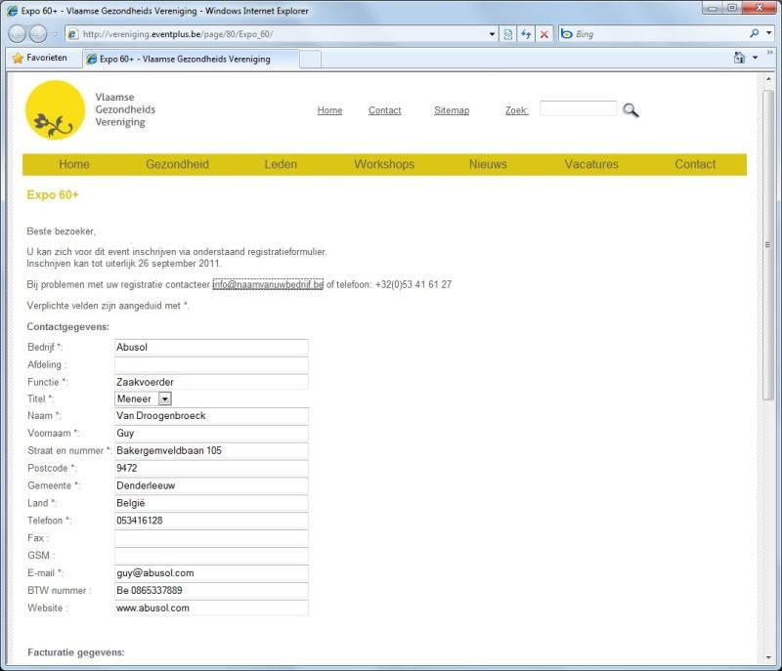Click the magnifier icon beside Zoek field
Viewport: 782px width, 671px height.
click(630, 110)
